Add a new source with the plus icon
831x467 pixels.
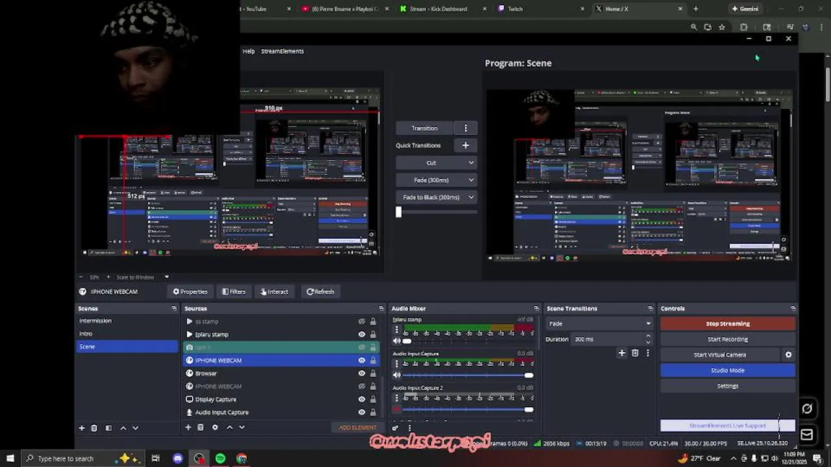tap(188, 427)
